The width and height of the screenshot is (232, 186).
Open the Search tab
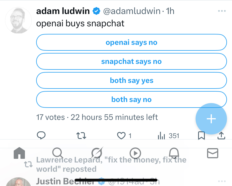(58, 153)
